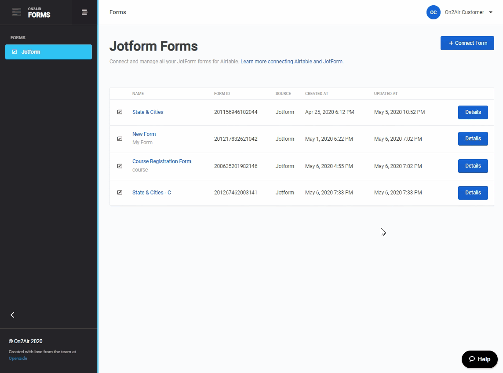
Task: Click the form icon beside State & Cities
Action: (120, 112)
